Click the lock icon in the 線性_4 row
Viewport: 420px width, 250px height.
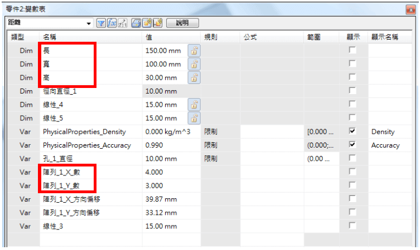coord(195,104)
